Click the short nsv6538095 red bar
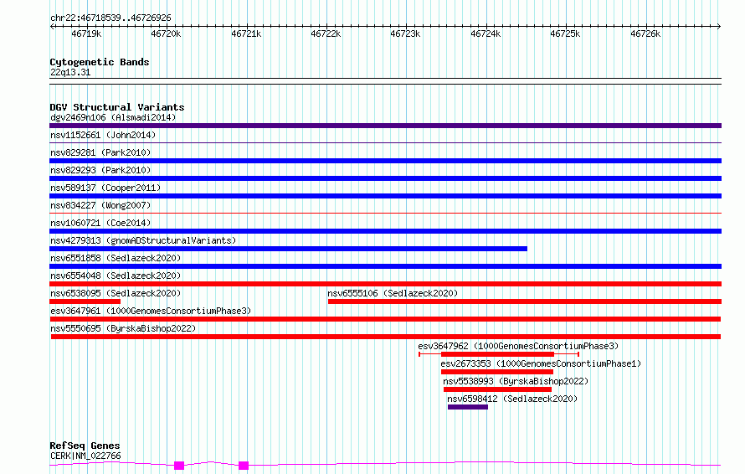The image size is (745, 474). (85, 301)
